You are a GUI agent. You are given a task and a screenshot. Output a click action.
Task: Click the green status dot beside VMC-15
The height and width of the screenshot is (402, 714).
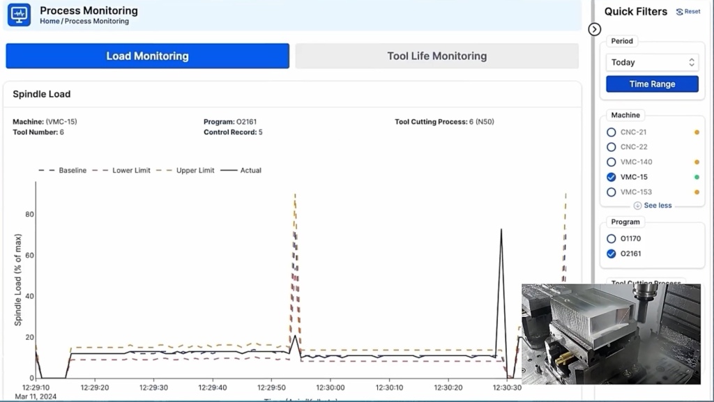[x=697, y=177]
